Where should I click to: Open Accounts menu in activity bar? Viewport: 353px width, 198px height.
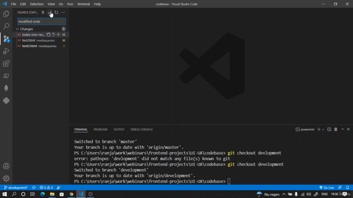click(x=6, y=166)
